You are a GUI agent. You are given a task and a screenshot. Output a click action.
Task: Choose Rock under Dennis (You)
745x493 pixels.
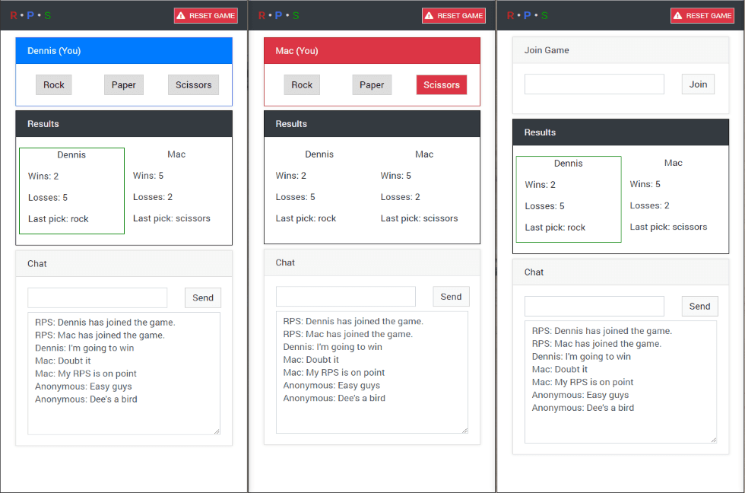(x=54, y=85)
